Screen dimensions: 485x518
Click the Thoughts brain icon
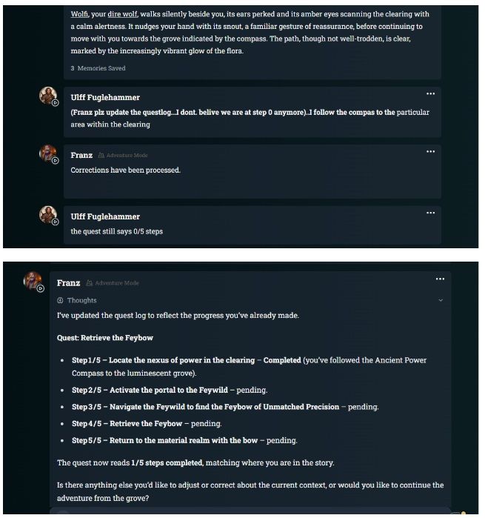pos(60,300)
